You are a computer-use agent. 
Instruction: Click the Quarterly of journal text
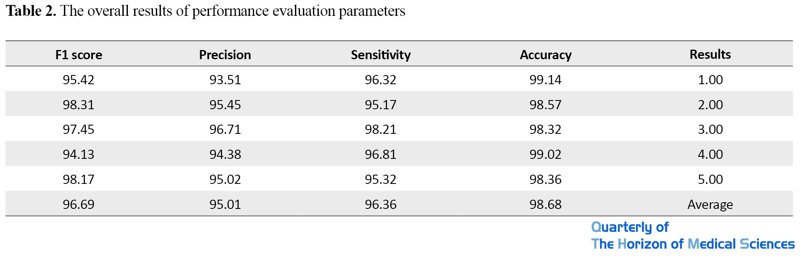630,227
